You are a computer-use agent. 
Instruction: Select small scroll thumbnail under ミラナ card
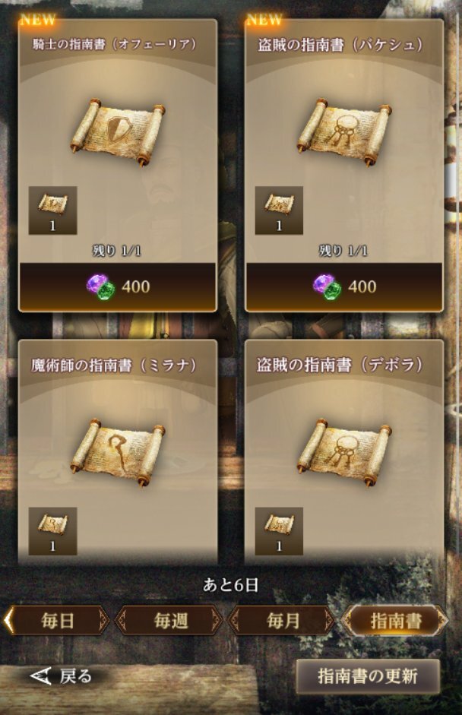point(53,531)
